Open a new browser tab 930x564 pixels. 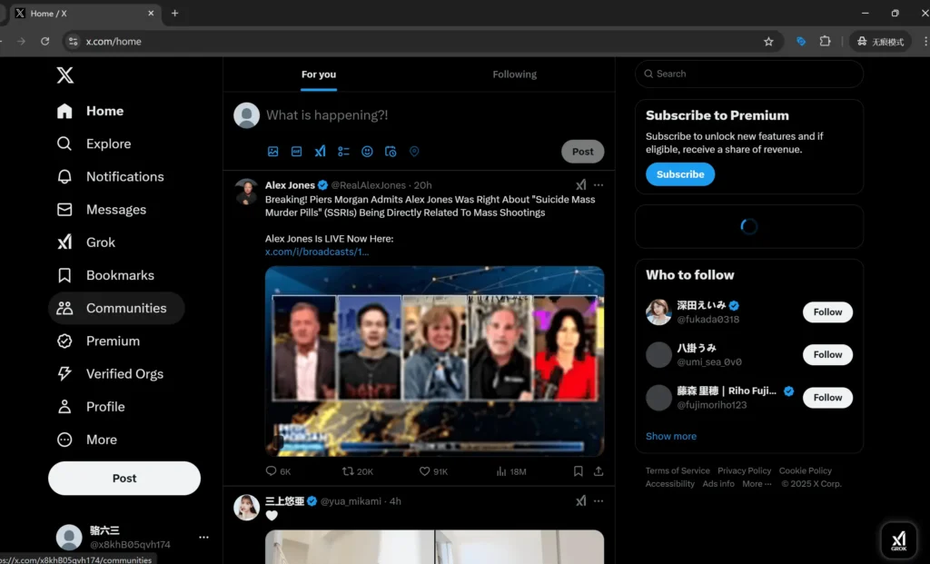(x=175, y=13)
